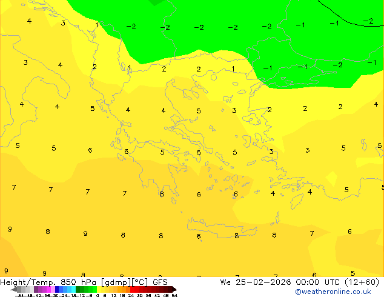Select the cyan legend swatch beside -18
This screenshot has height=297, width=384.
tap(73, 289)
